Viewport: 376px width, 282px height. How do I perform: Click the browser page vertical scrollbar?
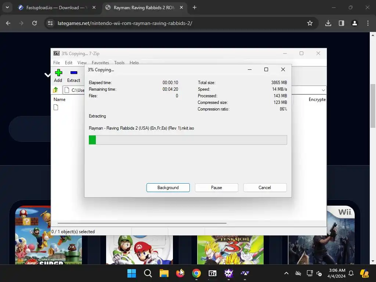[x=373, y=106]
